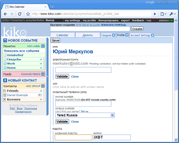This screenshot has height=143, width=179.
Task: Close the Kiko Calendar browser tab
Action: [45, 7]
